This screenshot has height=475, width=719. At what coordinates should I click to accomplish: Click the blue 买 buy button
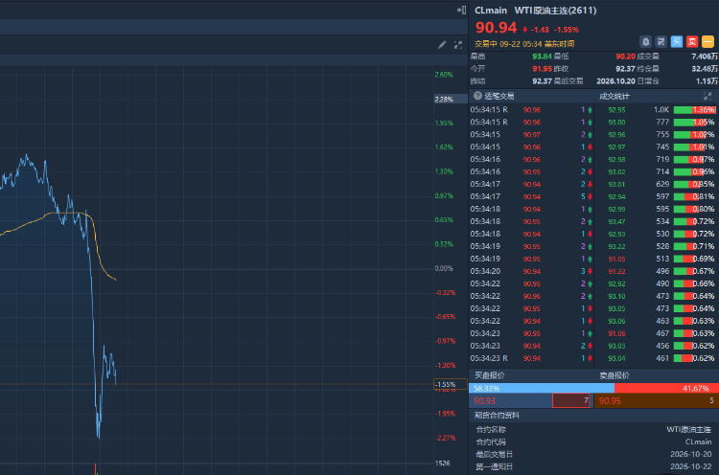coord(677,42)
